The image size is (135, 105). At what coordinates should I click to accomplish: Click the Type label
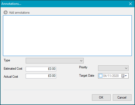coord(7,60)
